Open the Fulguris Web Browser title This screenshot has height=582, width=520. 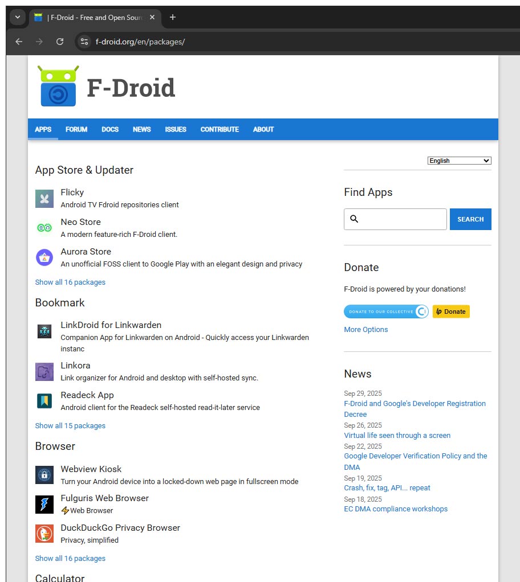105,498
